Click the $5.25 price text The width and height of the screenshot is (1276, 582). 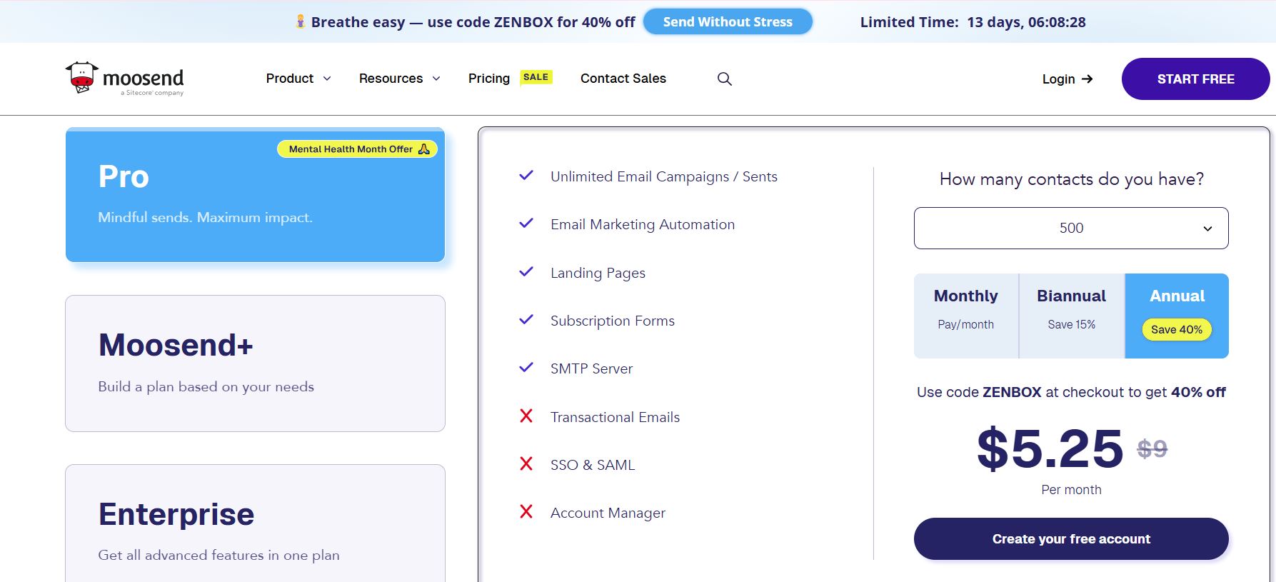(x=1050, y=448)
